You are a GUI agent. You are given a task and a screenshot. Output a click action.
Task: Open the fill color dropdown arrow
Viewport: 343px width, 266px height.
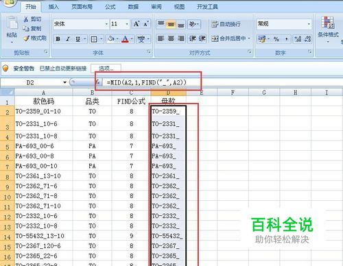tap(117, 39)
